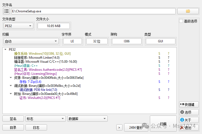202x134 pixels.
Task: Open the 自动 scan mode dropdown
Action: click(31, 41)
